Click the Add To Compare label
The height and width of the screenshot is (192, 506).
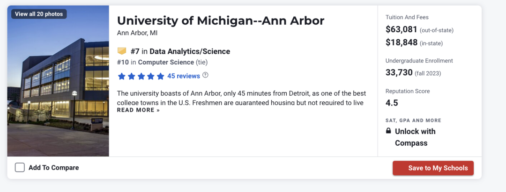[x=53, y=168]
